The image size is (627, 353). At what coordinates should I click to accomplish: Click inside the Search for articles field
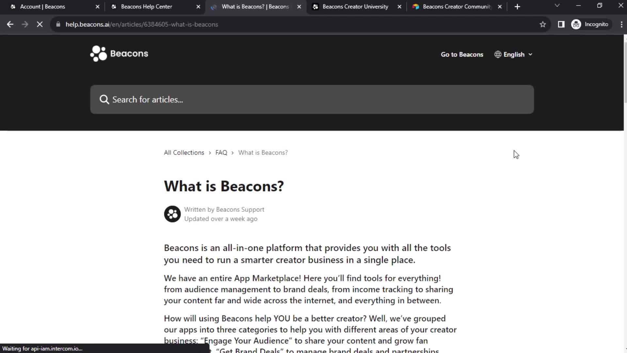tap(313, 100)
